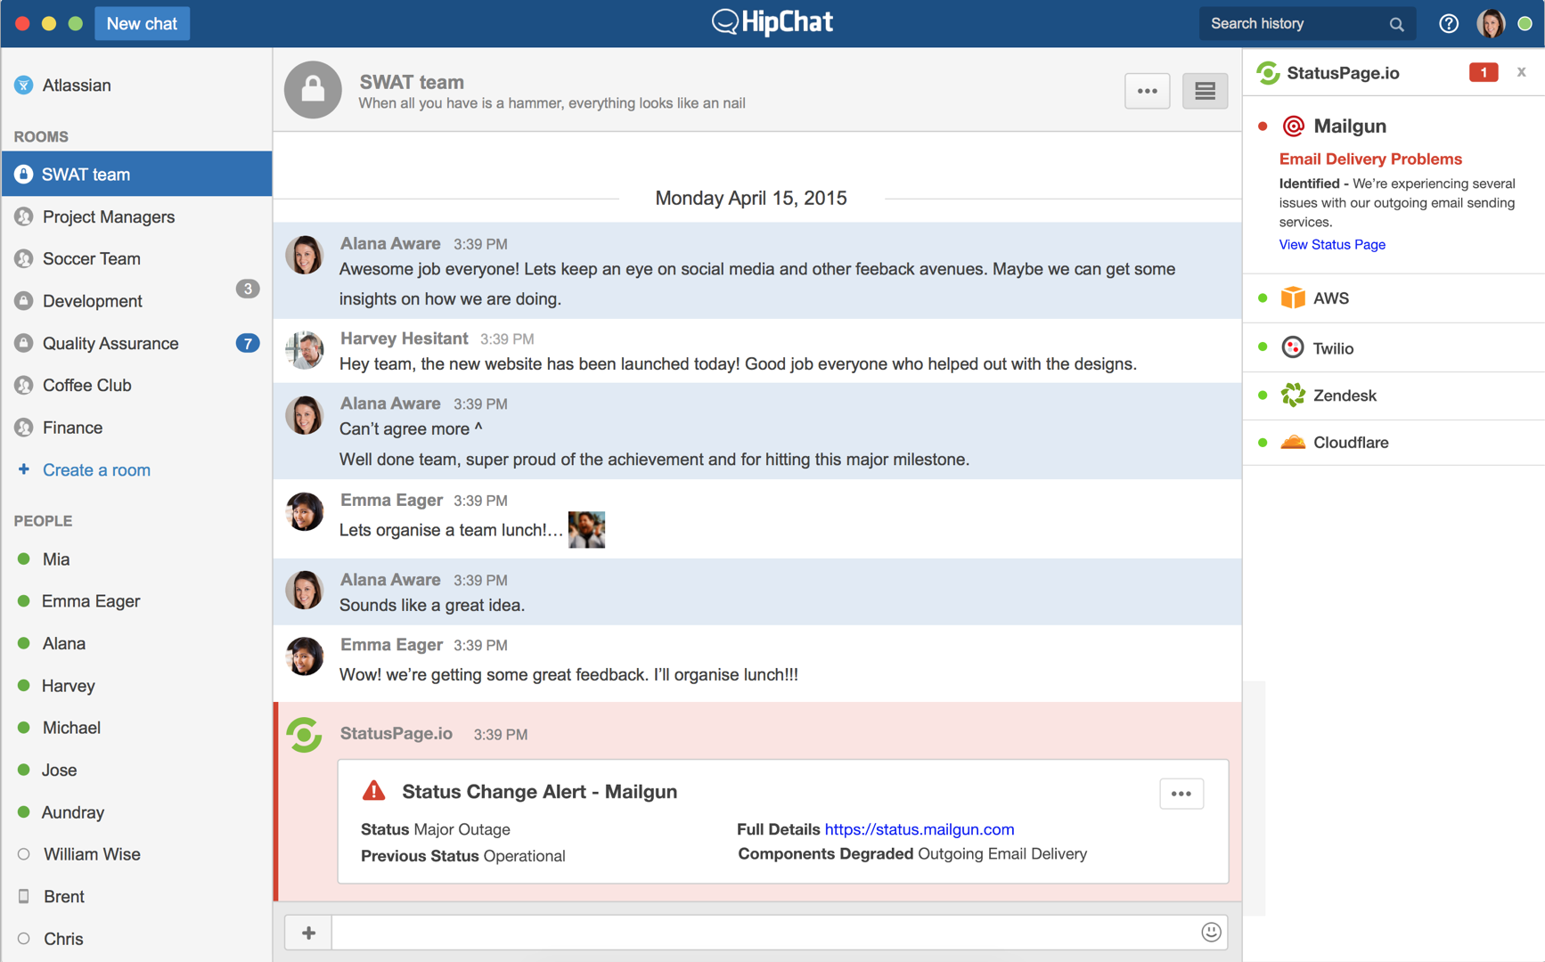Click the red warning triangle alert icon
Screen dimensions: 1545x962
pyautogui.click(x=374, y=791)
